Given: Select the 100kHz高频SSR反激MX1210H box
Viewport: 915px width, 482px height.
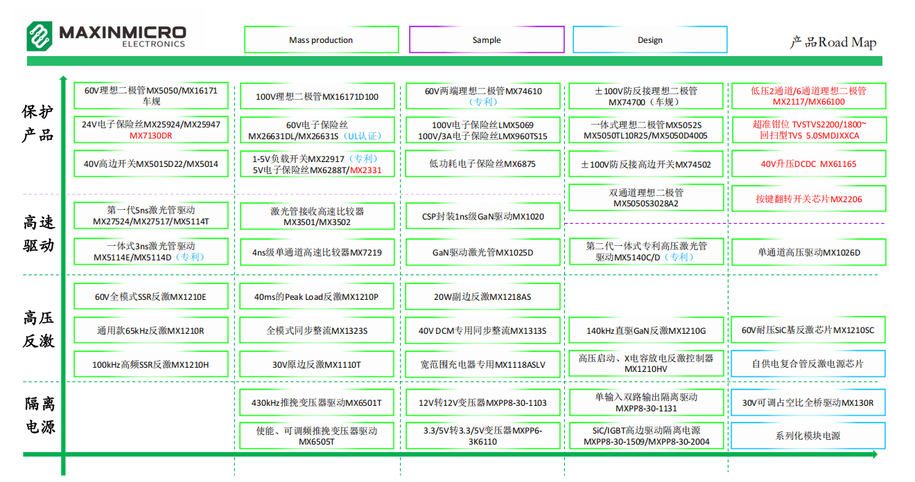Looking at the screenshot, I should pyautogui.click(x=151, y=364).
